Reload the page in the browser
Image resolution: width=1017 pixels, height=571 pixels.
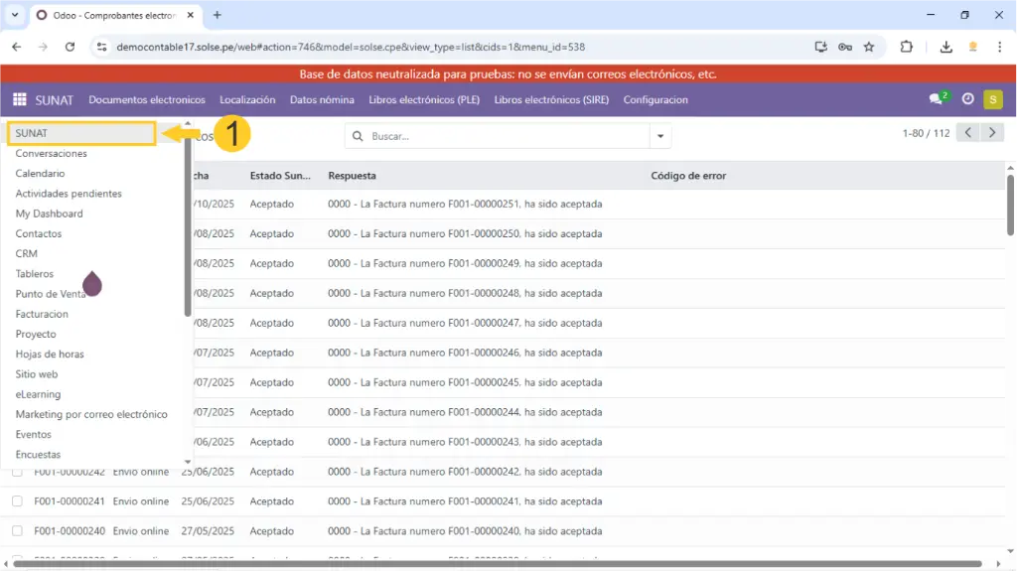70,47
